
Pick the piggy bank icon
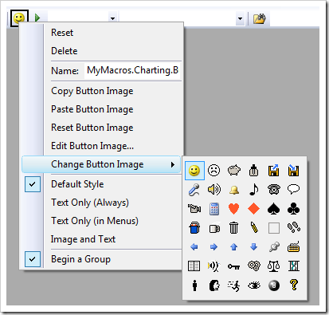point(234,171)
